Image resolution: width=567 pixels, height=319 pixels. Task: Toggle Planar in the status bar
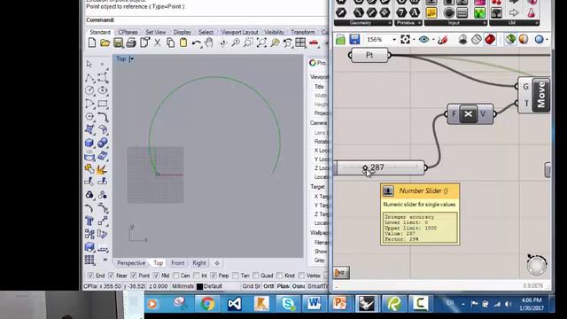[283, 286]
